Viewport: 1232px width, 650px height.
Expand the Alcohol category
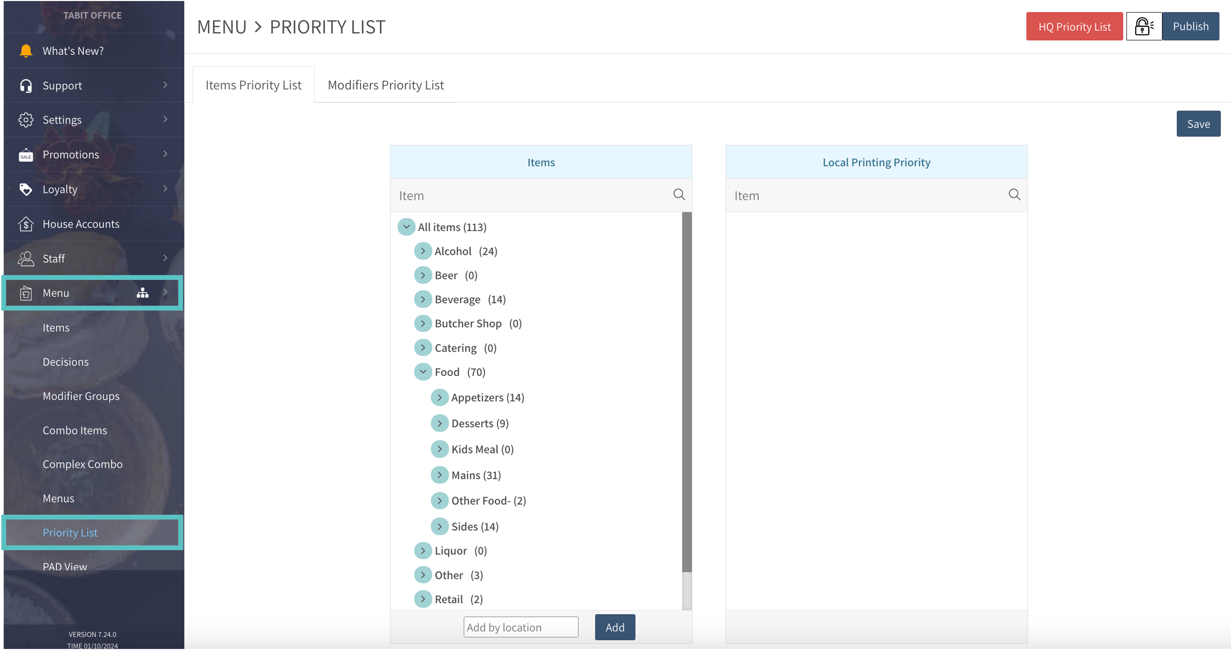pos(423,251)
